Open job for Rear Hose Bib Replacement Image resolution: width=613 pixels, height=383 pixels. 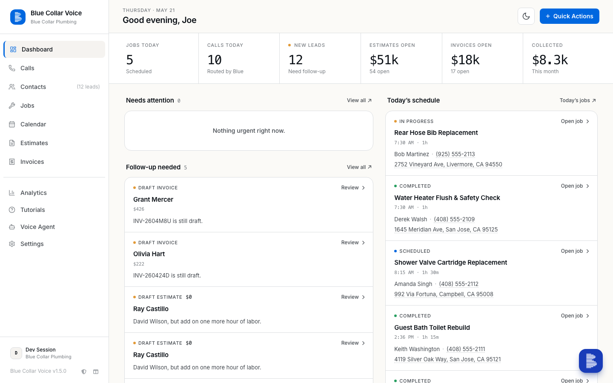[575, 121]
